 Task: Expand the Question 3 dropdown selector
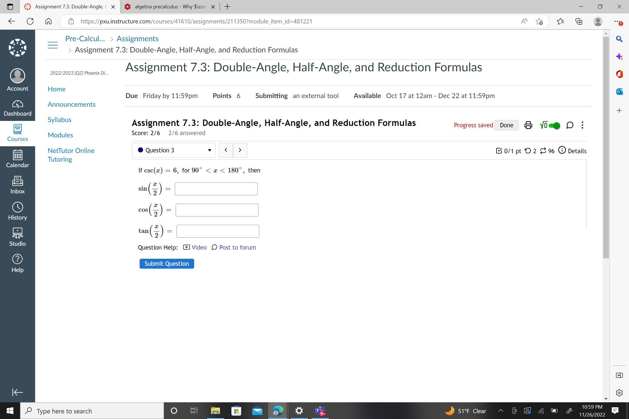coord(173,150)
